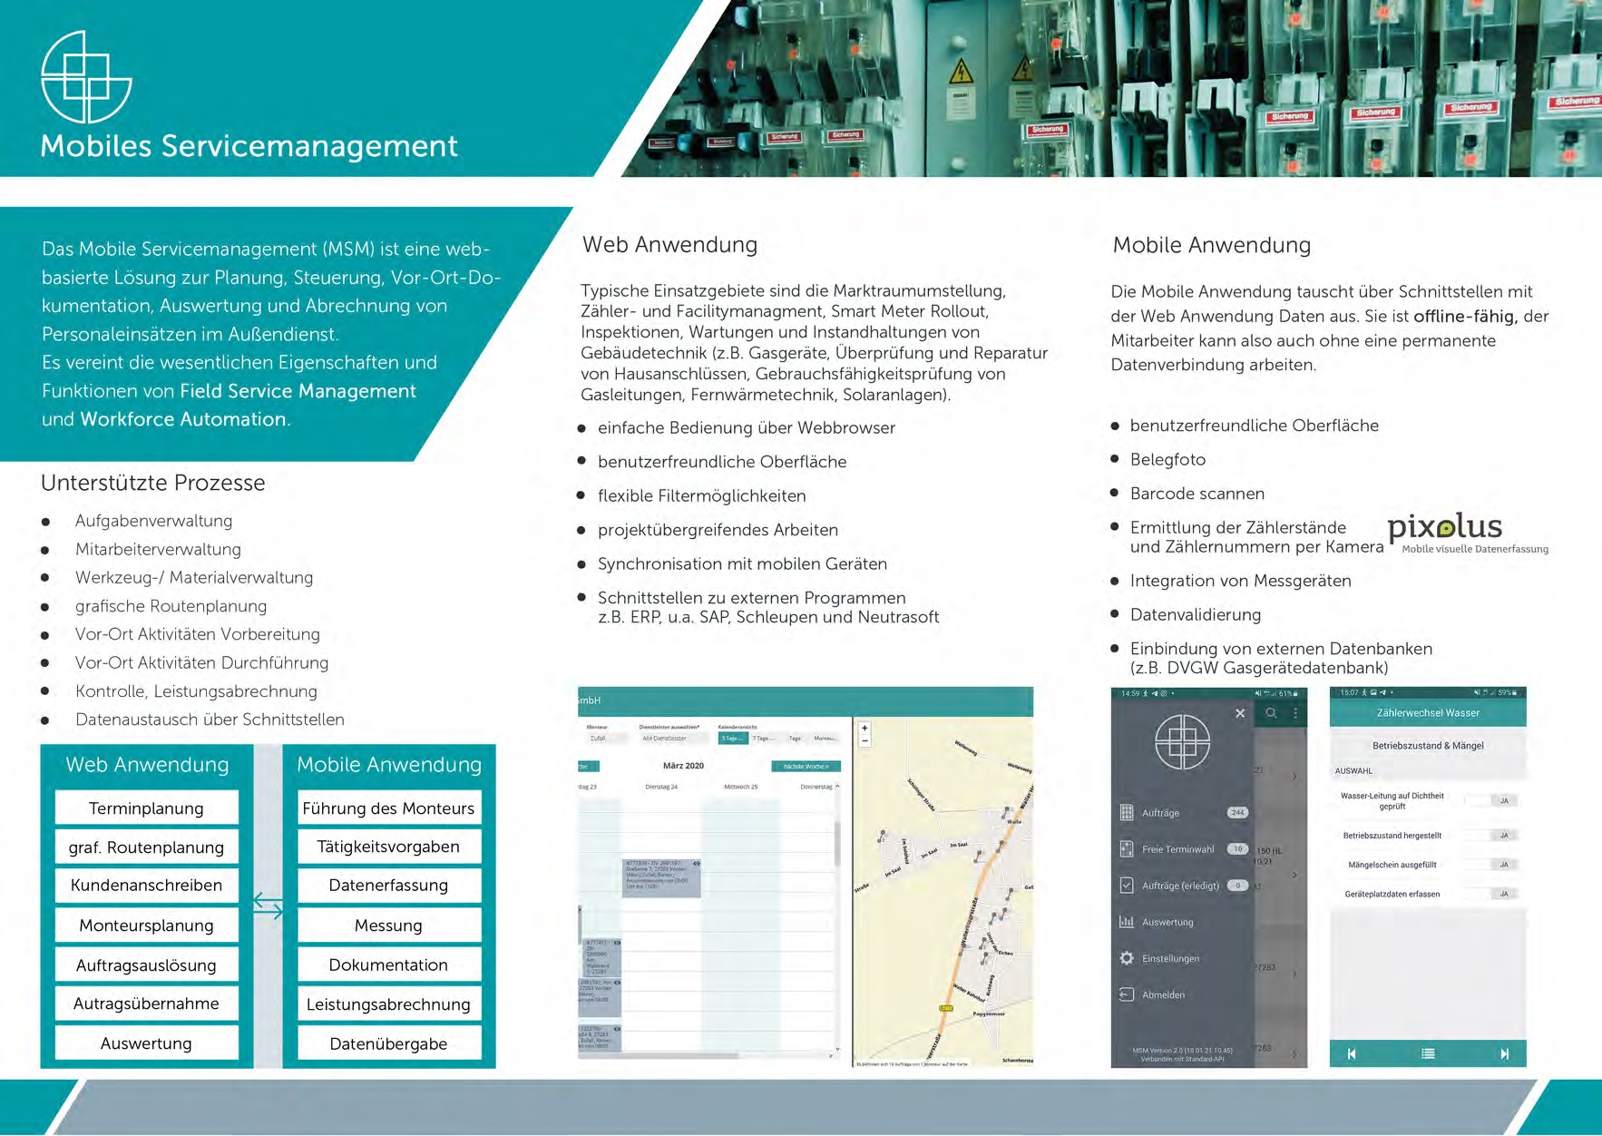
Task: Open the Alle Dienstleister dropdown
Action: [673, 739]
